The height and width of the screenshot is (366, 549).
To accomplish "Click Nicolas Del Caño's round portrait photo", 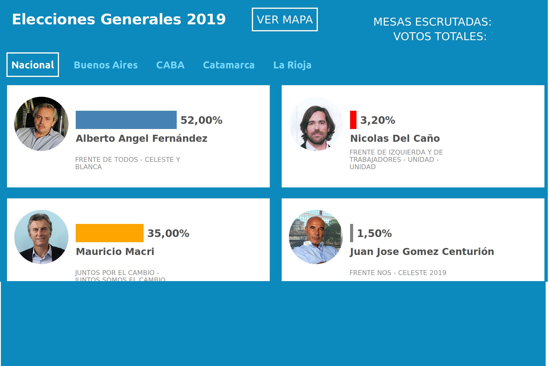I will pos(316,124).
